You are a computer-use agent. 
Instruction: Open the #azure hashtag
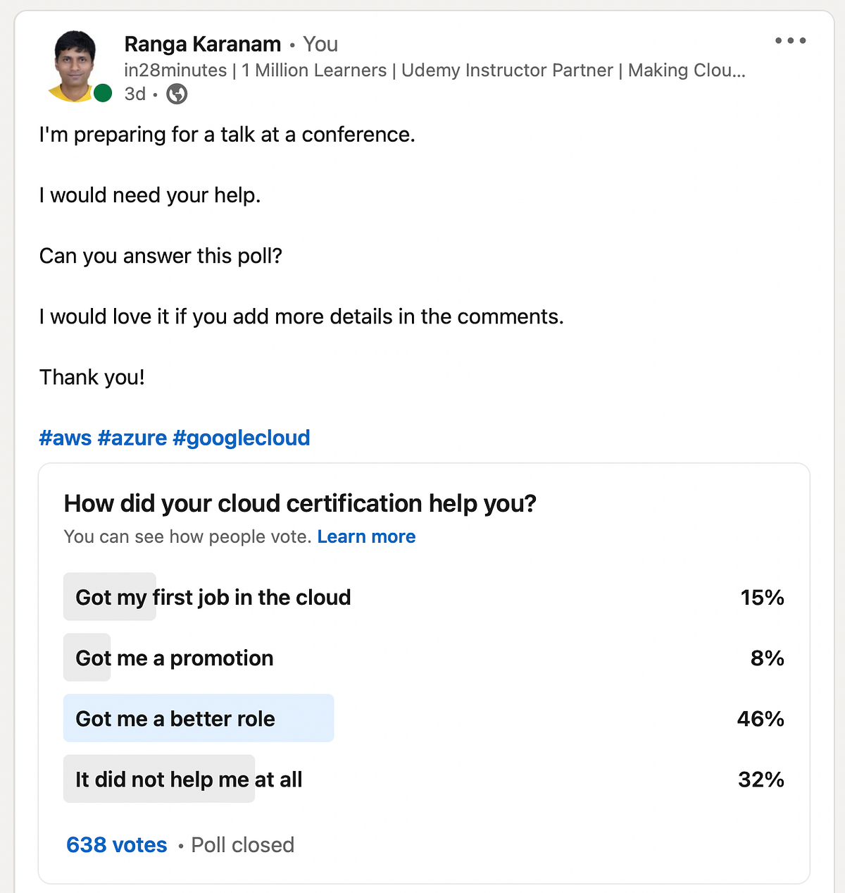(132, 438)
